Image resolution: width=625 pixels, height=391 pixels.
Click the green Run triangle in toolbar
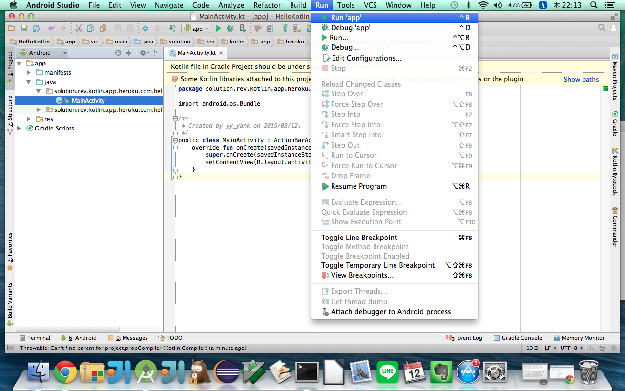[x=218, y=29]
